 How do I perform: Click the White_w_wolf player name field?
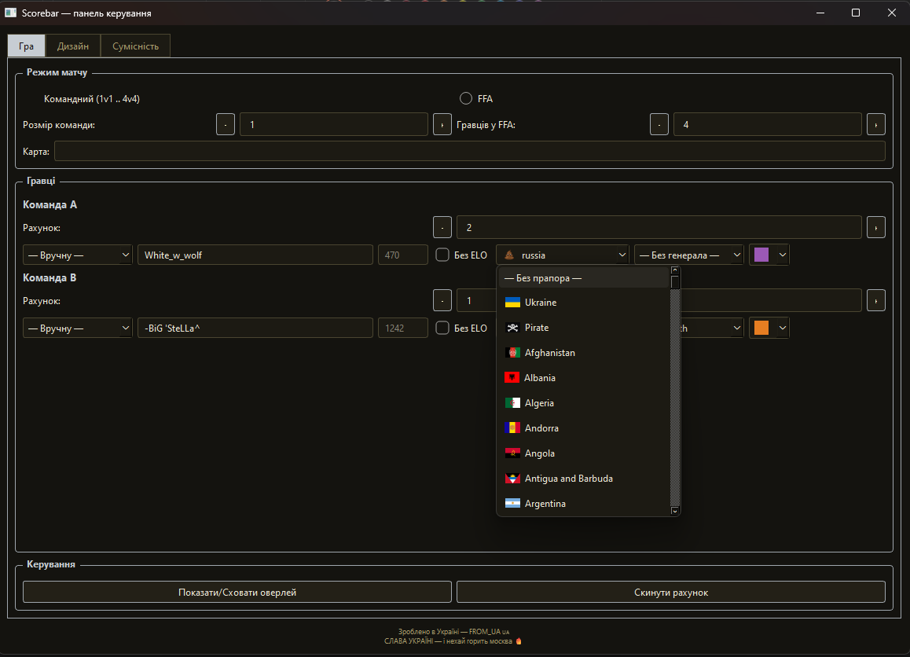tap(255, 255)
